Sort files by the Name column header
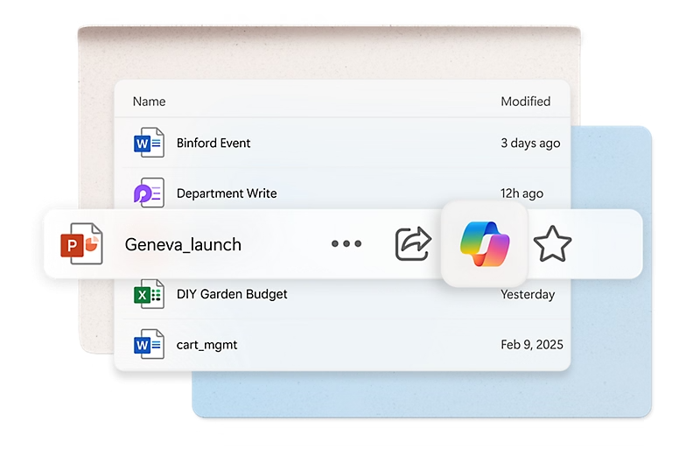The image size is (700, 449). 149,102
